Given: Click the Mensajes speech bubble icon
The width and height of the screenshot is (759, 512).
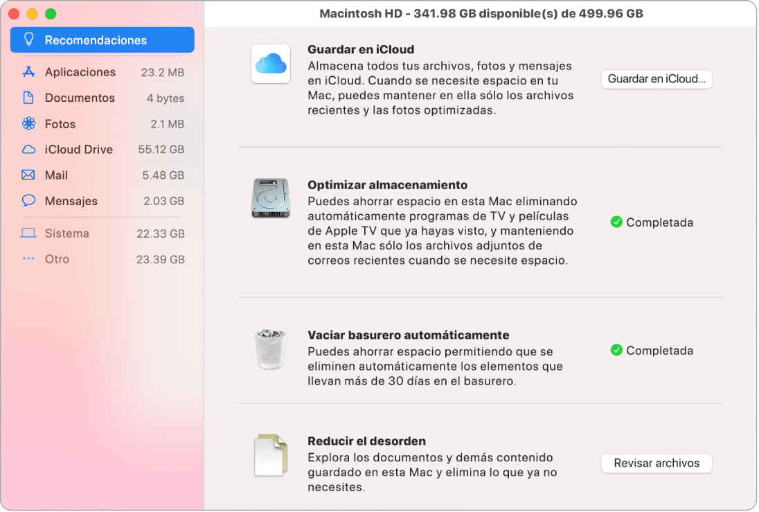Looking at the screenshot, I should tap(28, 201).
